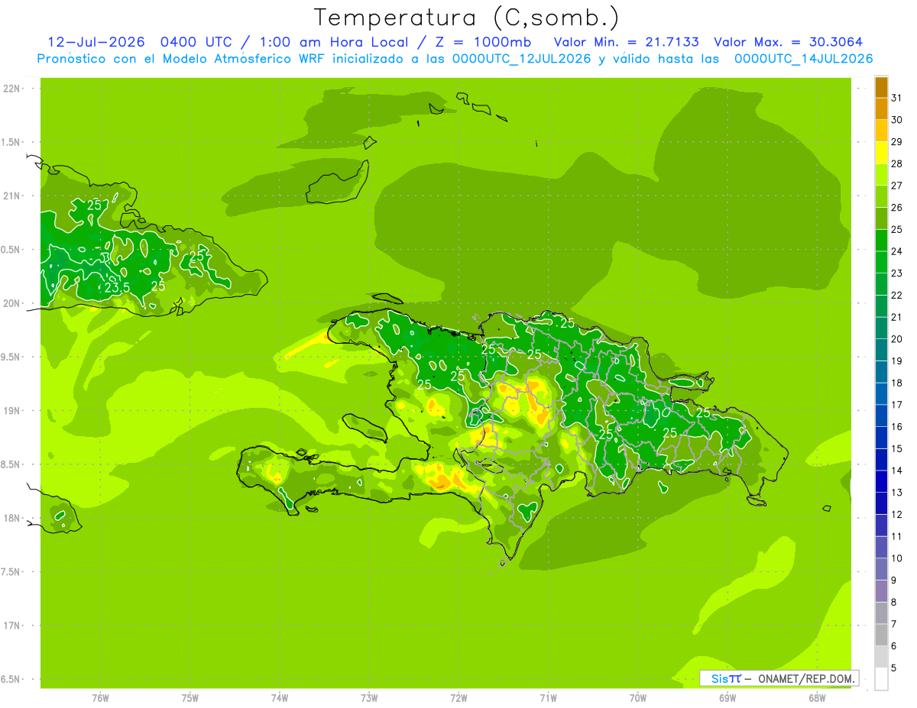
Task: Click the blue "Sis" logo text
Action: tap(719, 678)
